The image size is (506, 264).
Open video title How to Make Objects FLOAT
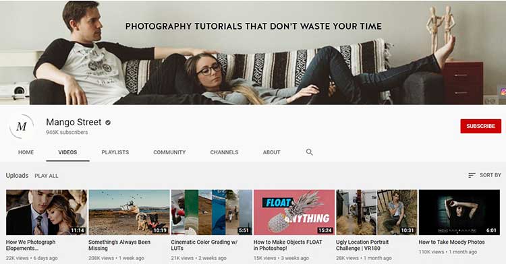coord(288,245)
